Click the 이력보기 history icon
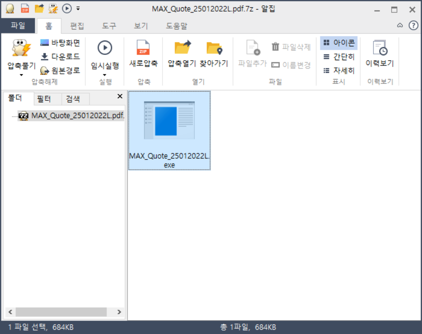Viewport: 422px width, 334px height. (380, 48)
